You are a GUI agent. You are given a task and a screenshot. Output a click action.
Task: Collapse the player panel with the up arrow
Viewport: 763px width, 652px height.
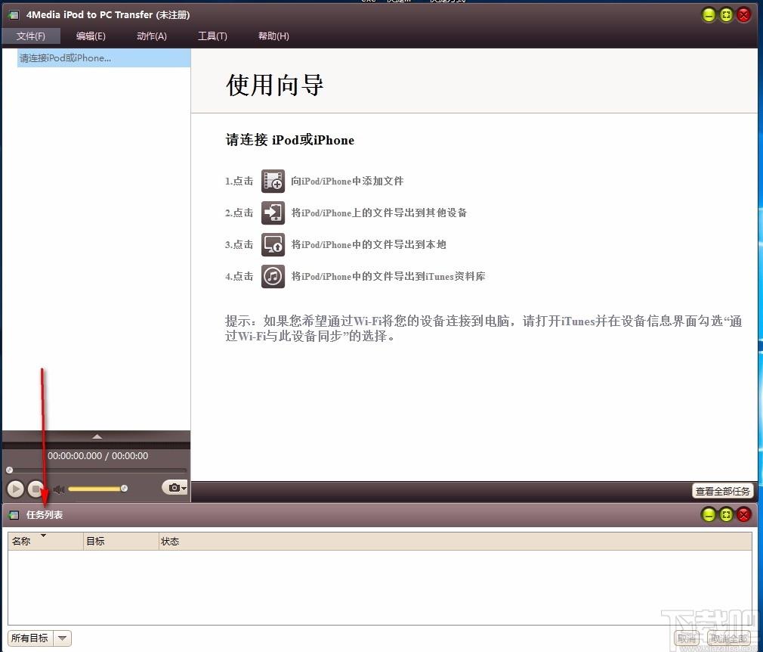(x=97, y=436)
